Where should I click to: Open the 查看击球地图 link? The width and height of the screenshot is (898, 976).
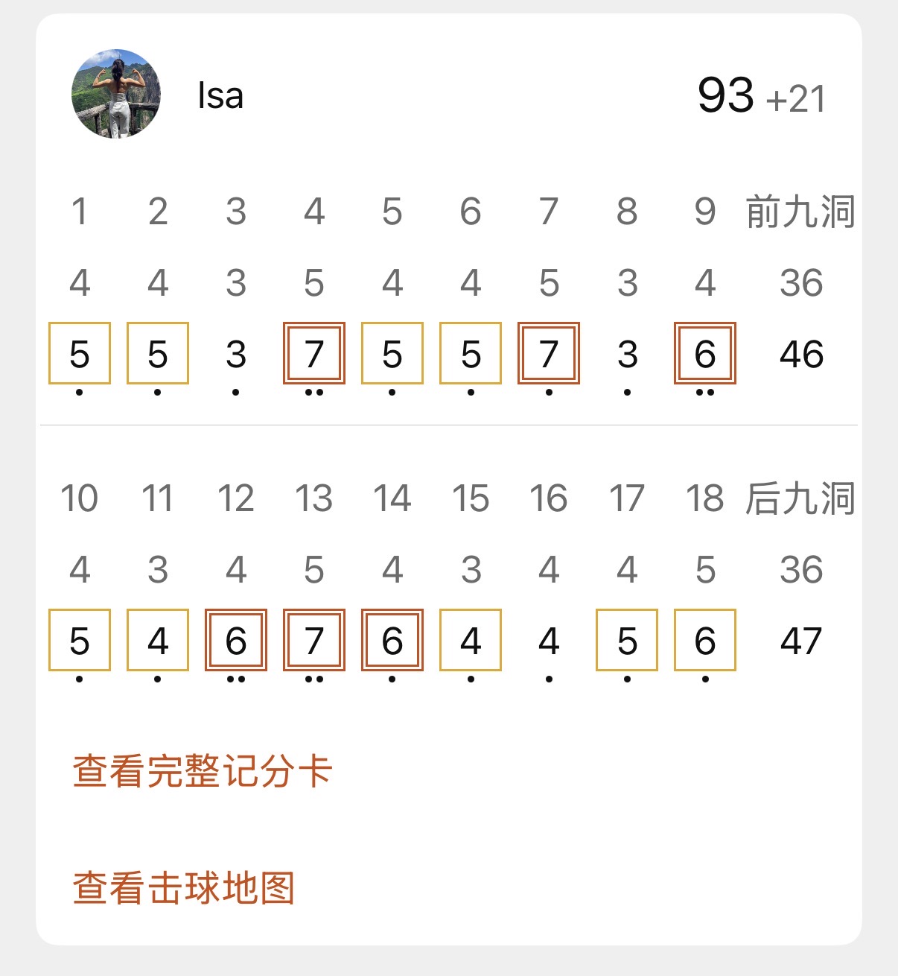click(184, 888)
